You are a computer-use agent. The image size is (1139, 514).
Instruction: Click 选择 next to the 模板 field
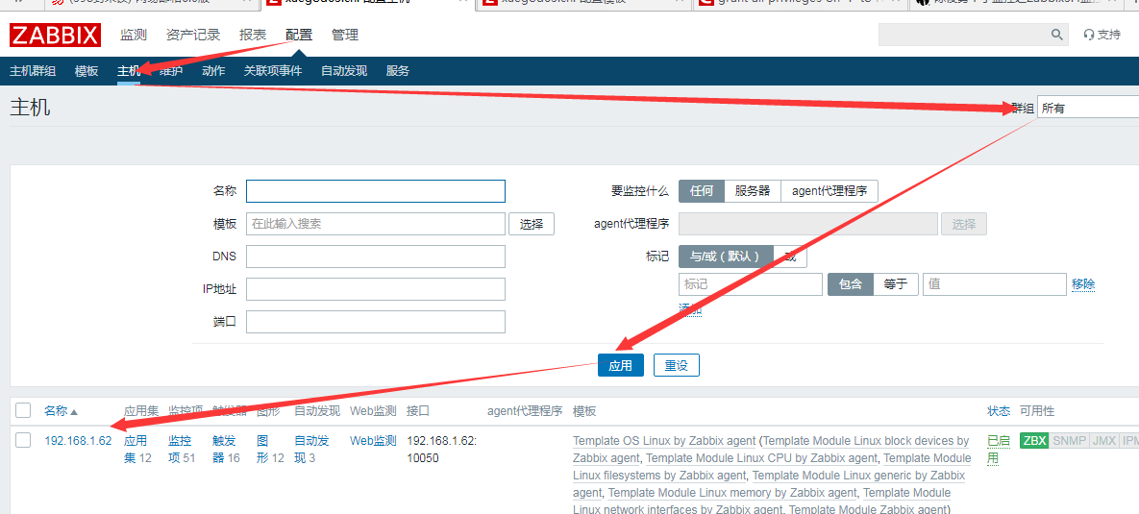532,224
